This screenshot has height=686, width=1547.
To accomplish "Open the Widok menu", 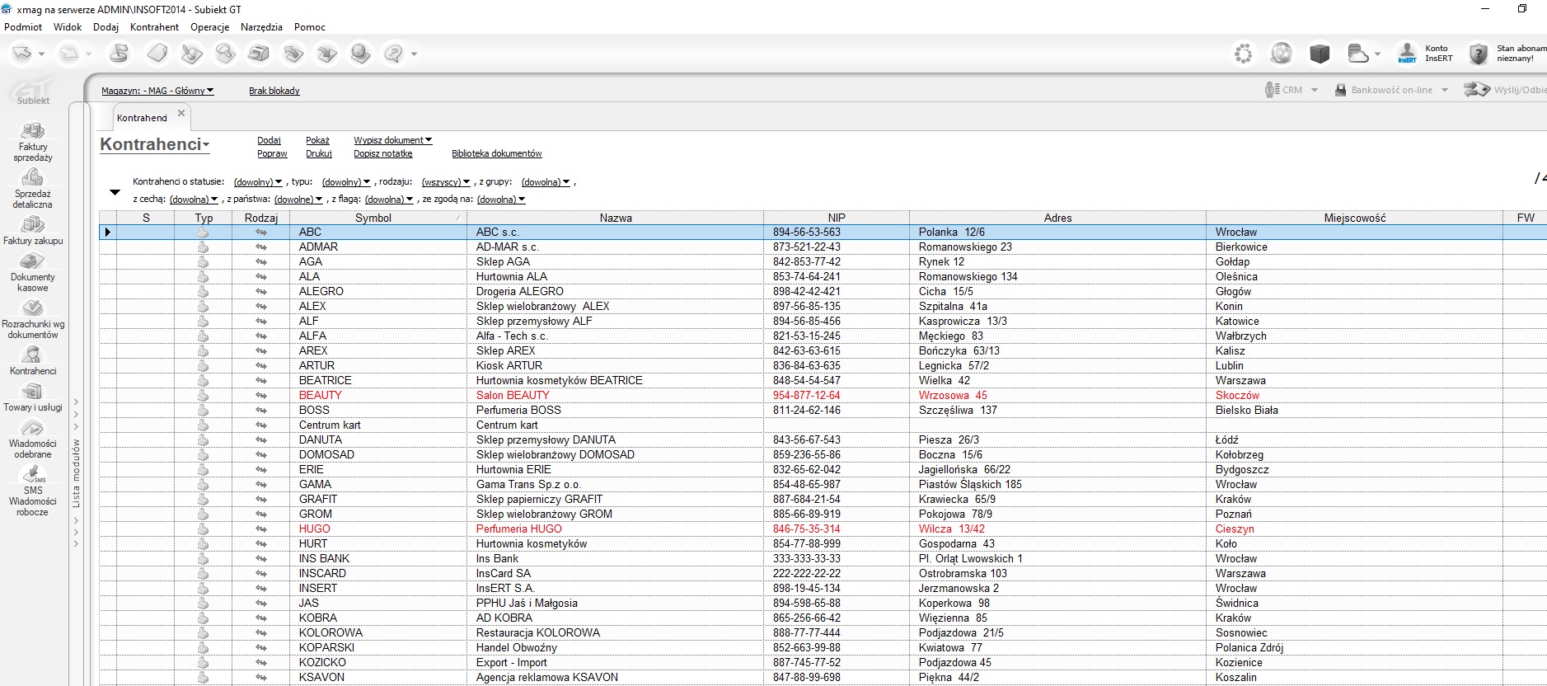I will click(x=68, y=27).
